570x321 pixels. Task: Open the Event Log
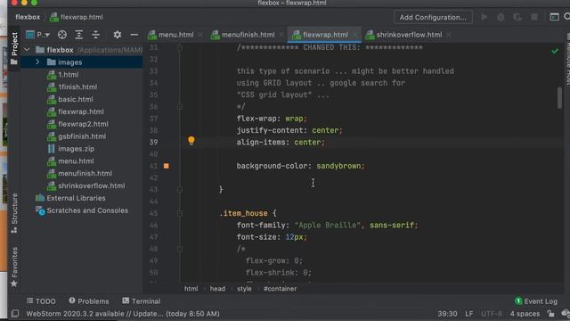click(x=536, y=301)
